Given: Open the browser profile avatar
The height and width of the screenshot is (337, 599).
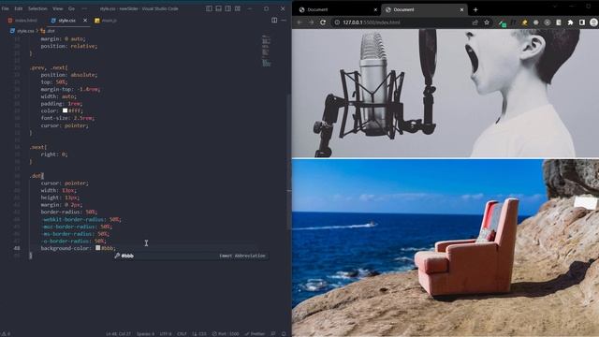Looking at the screenshot, I should [x=594, y=22].
